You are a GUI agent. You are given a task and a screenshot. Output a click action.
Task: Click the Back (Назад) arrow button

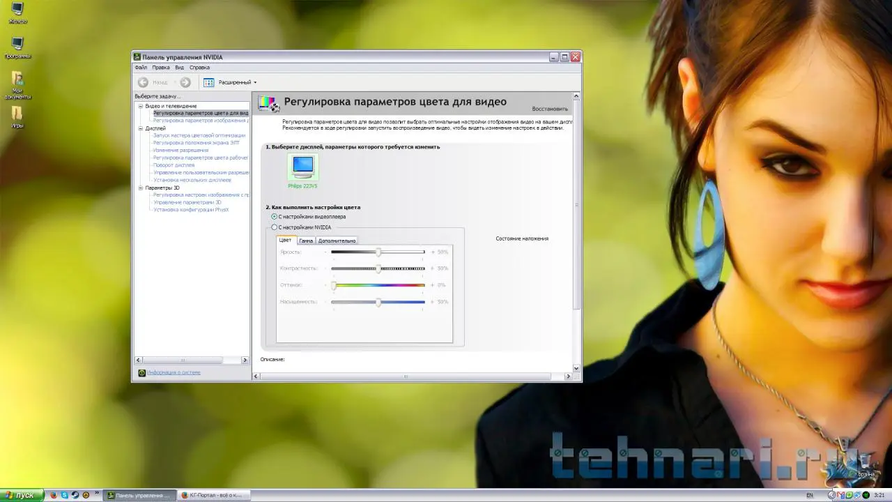tap(143, 82)
